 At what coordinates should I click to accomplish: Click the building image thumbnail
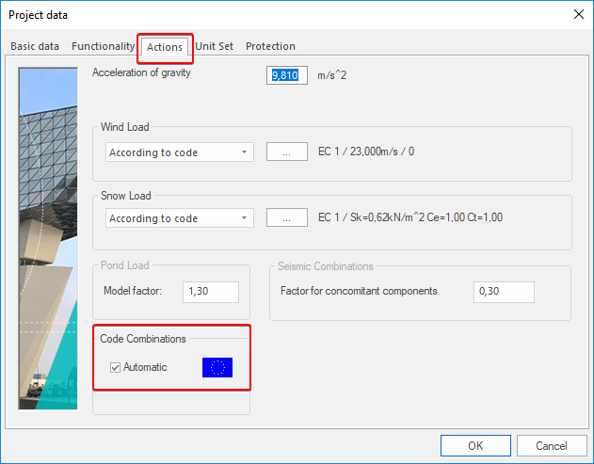pyautogui.click(x=49, y=239)
